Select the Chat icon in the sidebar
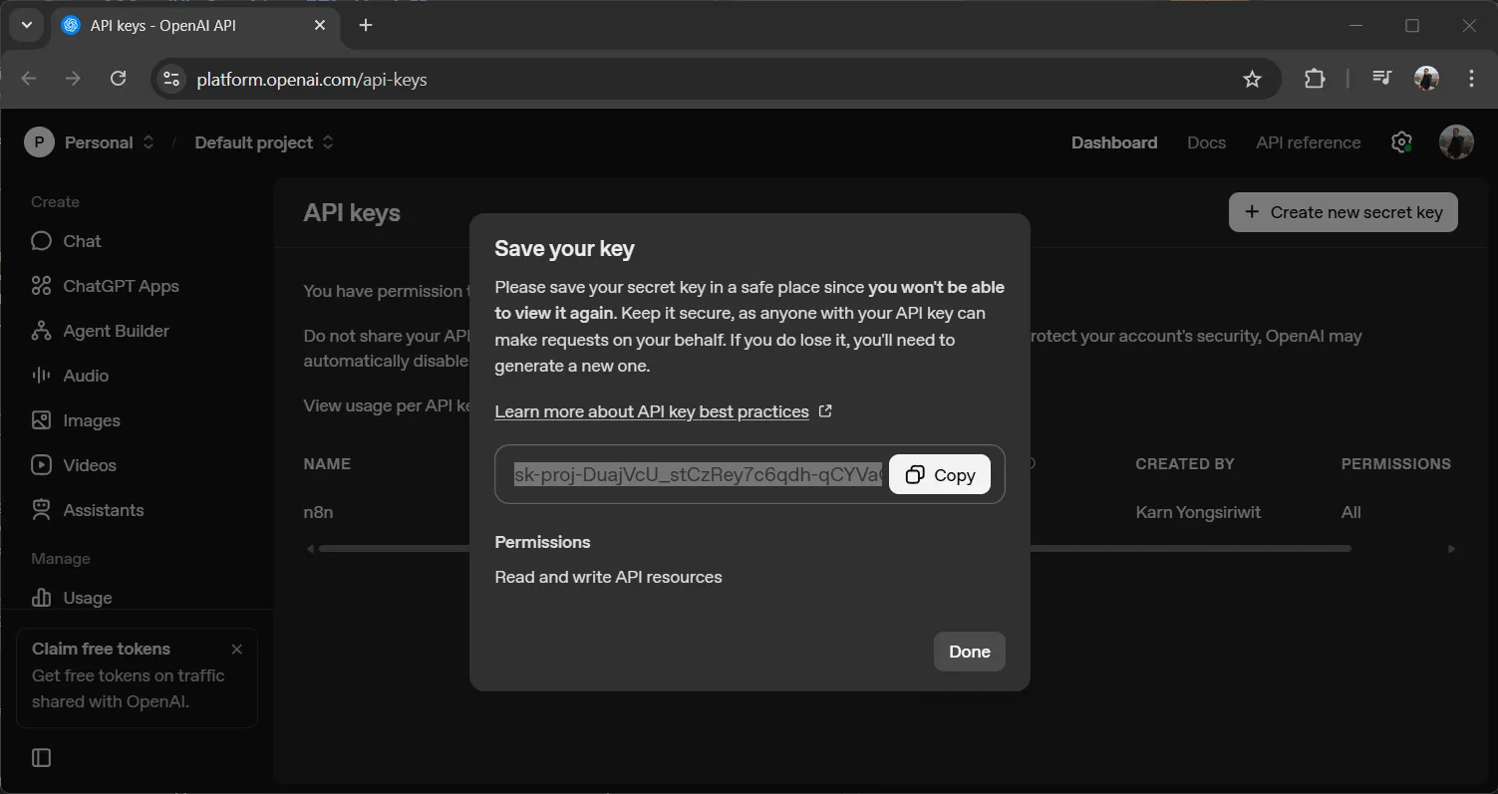The width and height of the screenshot is (1498, 794). click(x=41, y=240)
